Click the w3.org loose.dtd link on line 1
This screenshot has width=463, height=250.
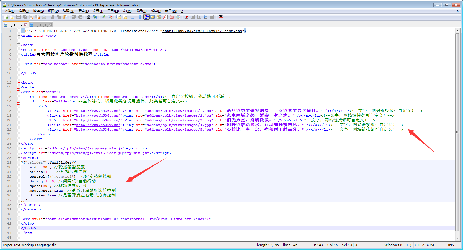[x=202, y=31]
